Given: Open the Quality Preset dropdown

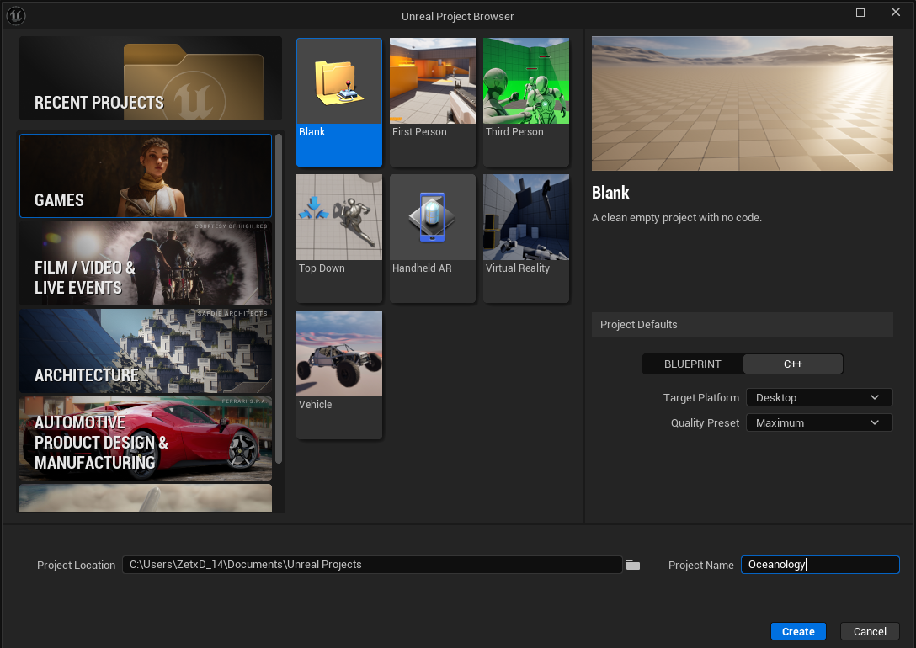Looking at the screenshot, I should click(818, 422).
